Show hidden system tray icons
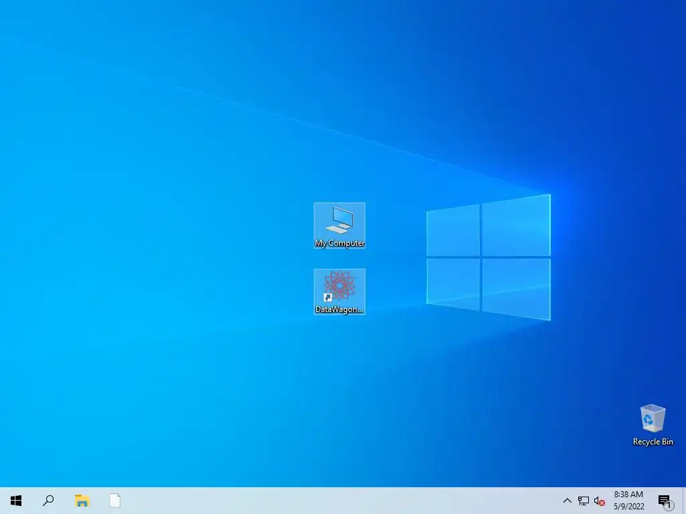 click(567, 501)
